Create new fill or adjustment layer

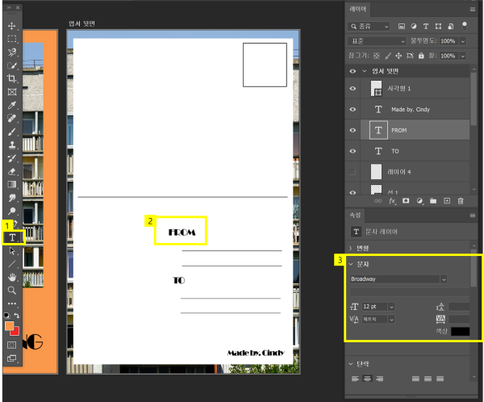click(419, 201)
